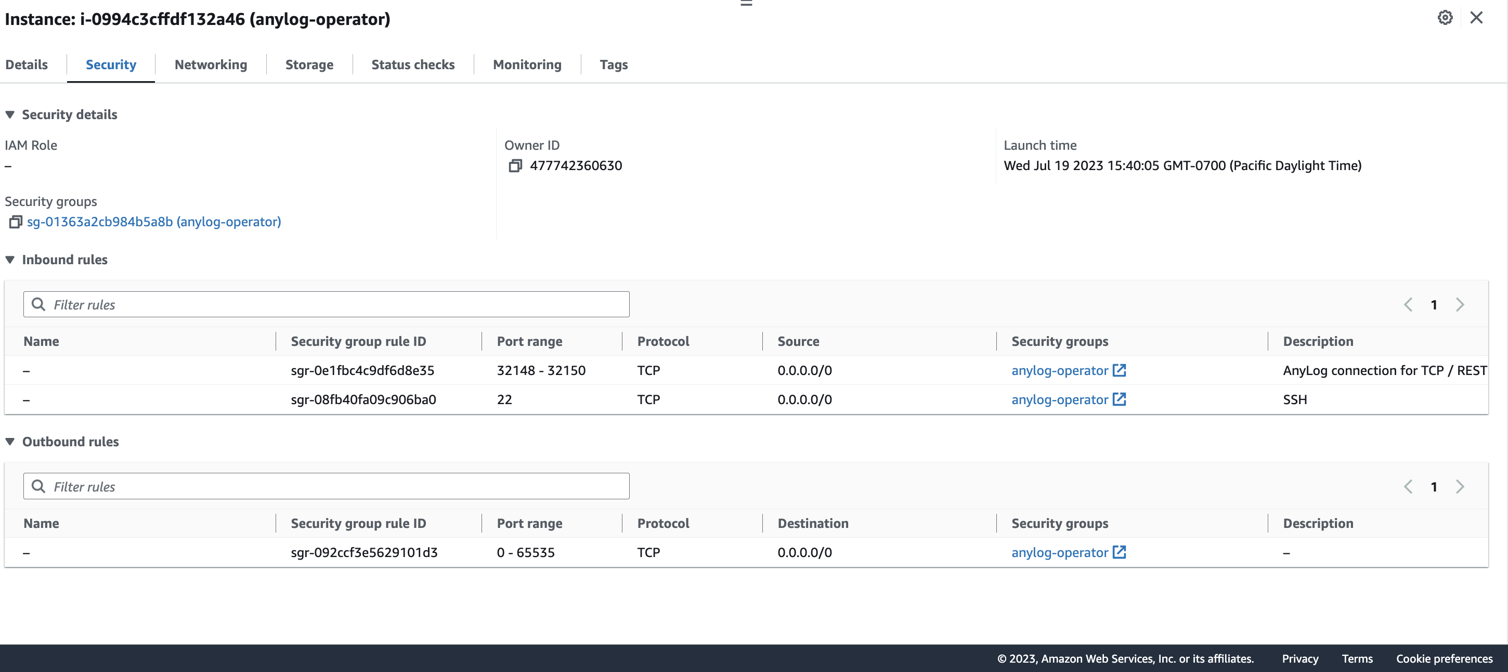Click the Outbound Destination column header

pos(813,523)
